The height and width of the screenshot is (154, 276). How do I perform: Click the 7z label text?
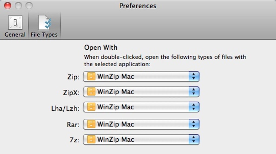pos(73,140)
